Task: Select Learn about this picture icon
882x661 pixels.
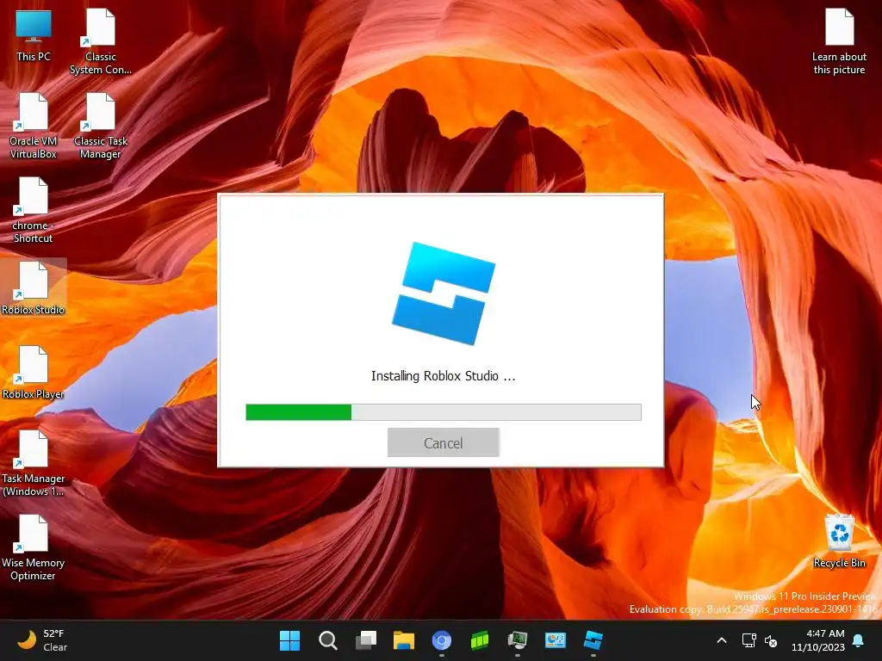Action: (839, 41)
